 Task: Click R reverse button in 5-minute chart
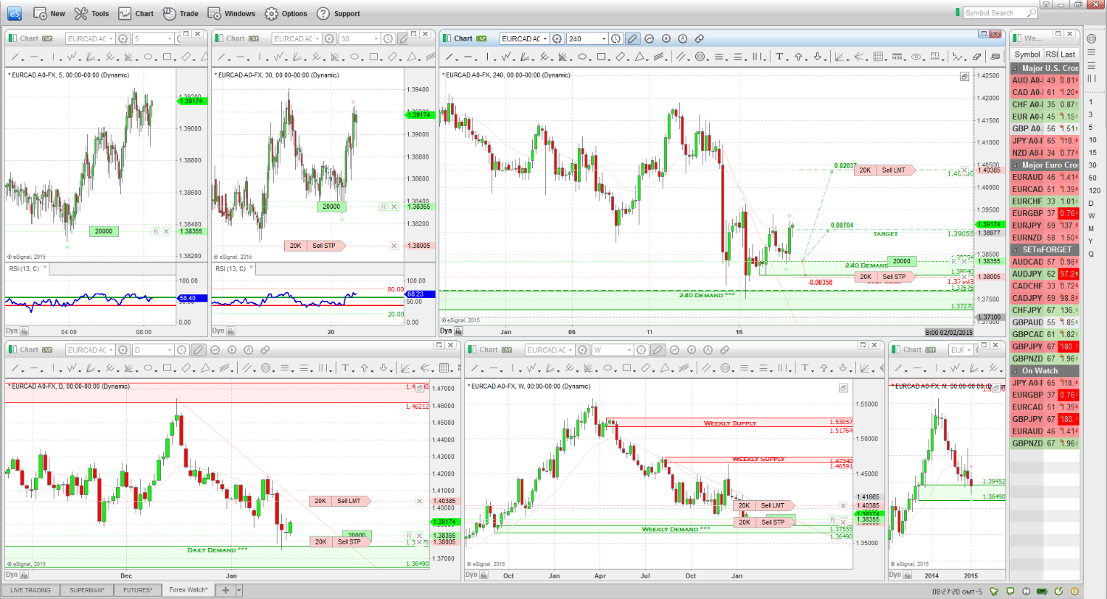pos(156,231)
